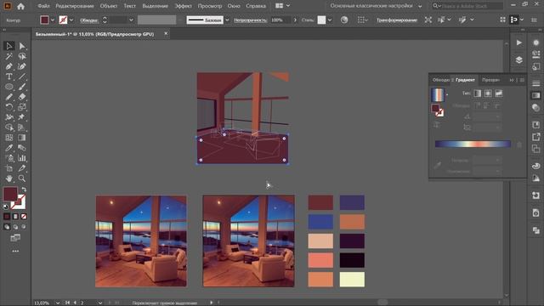Screen dimensions: 544x306
Task: Select the Artboard tool
Action: click(8, 168)
